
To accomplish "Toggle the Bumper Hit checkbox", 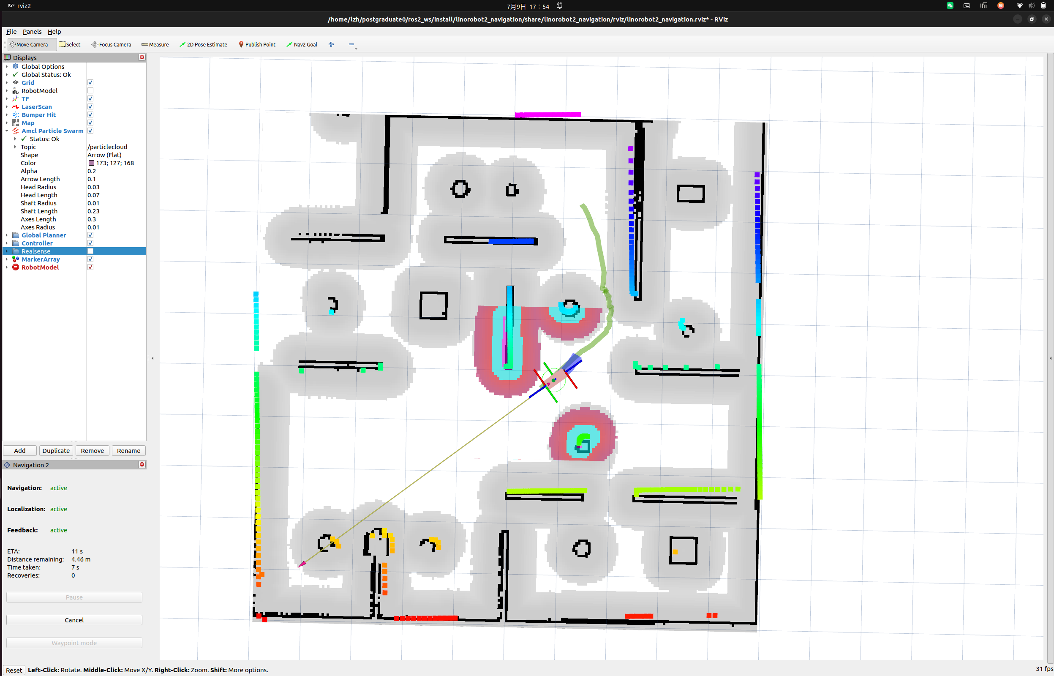I will [x=90, y=115].
